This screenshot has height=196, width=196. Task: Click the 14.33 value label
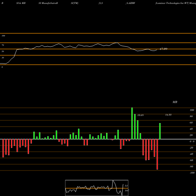click(168, 115)
